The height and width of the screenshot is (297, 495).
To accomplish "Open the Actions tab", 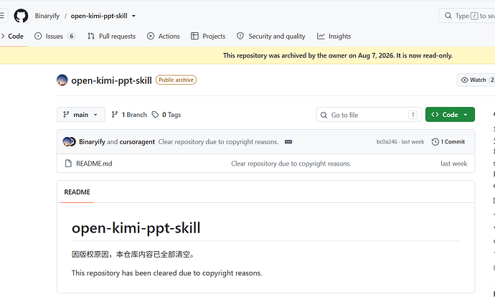I will tap(164, 37).
